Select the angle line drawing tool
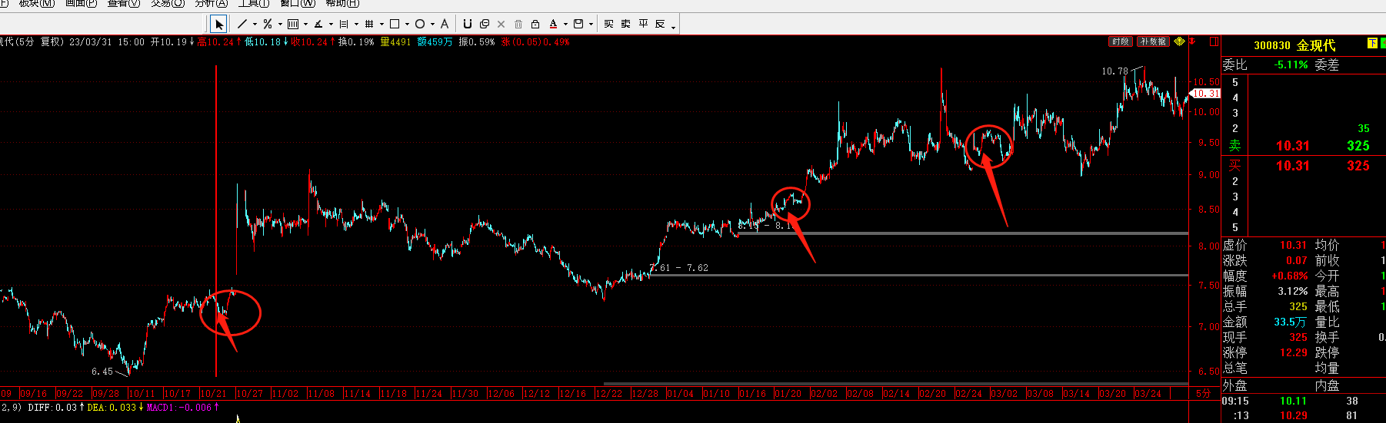Screen dimensions: 1386x423 coord(318,24)
